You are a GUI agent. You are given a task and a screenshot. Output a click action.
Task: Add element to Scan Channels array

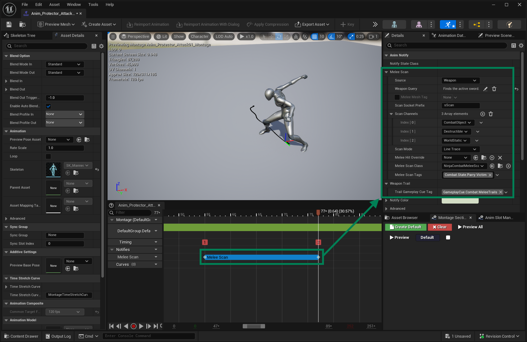tap(482, 114)
